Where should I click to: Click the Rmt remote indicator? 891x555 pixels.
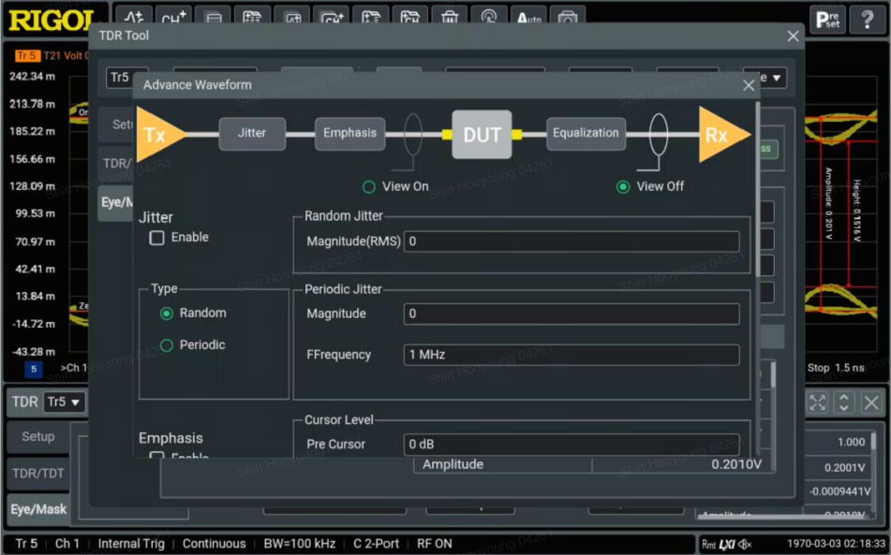pyautogui.click(x=708, y=544)
